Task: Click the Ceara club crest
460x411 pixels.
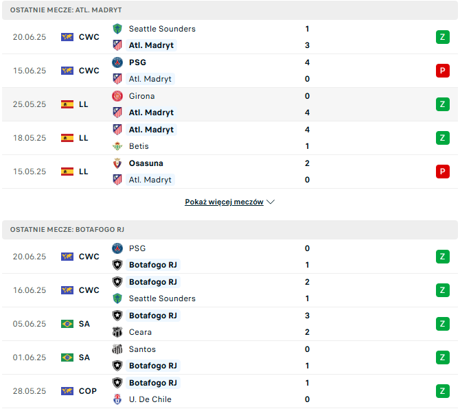Action: click(x=117, y=332)
